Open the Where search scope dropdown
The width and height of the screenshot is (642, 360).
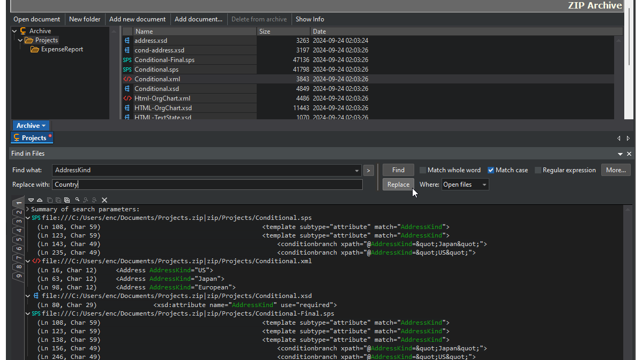click(484, 184)
